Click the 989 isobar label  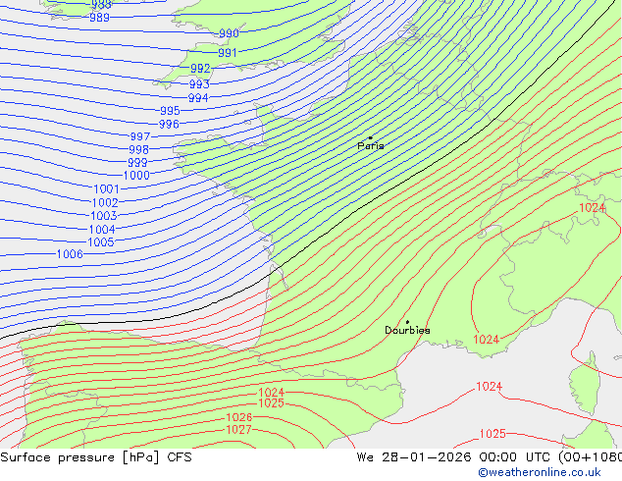tap(99, 18)
